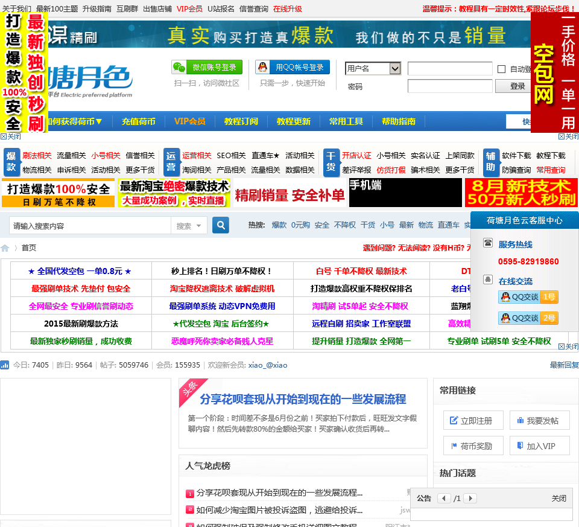The height and width of the screenshot is (527, 579).
Task: Open the 最新回复 link
Action: click(564, 365)
